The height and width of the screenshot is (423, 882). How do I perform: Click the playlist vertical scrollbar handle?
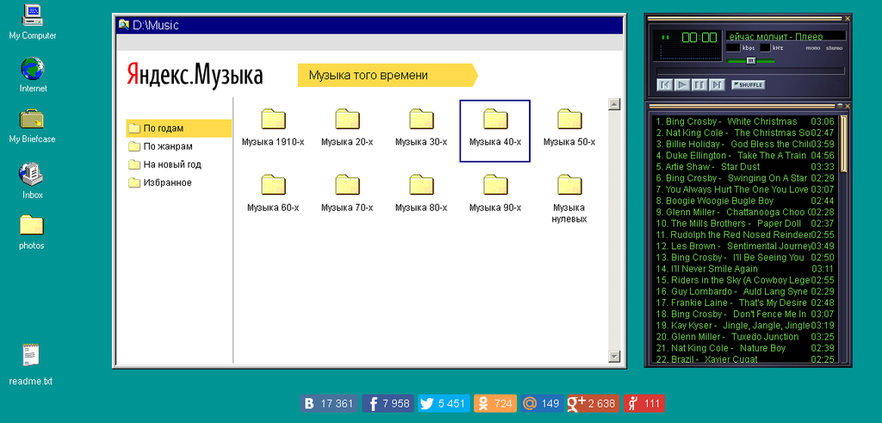click(x=843, y=144)
